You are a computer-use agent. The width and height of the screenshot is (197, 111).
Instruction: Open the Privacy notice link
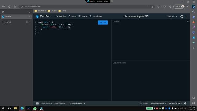(x=46, y=104)
